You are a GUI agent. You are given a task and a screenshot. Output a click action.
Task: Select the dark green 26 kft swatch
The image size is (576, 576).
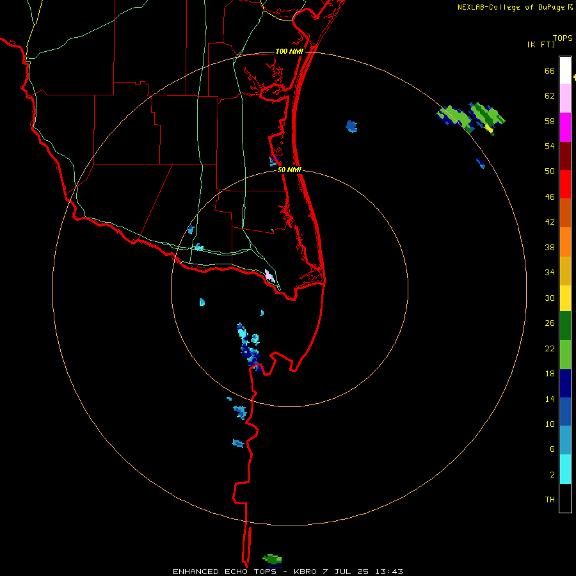coord(565,326)
